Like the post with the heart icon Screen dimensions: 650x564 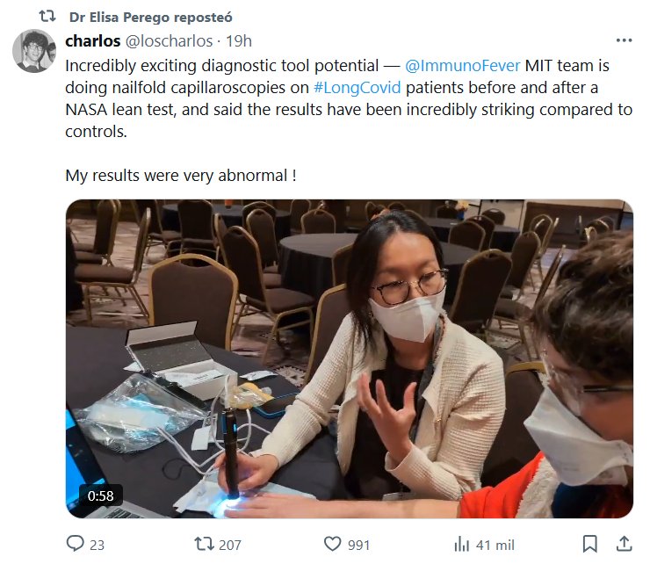(x=332, y=544)
